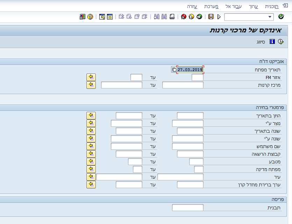Click the מרכז קרנות to field
This screenshot has width=292, height=224.
point(122,85)
